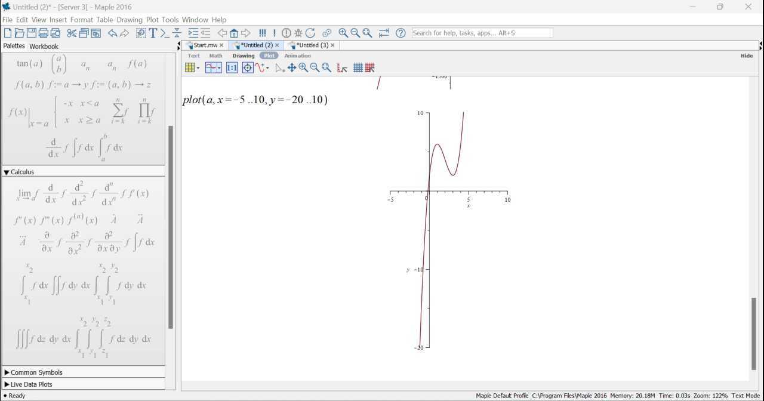Click the pan (move arrows) plot tool
Viewport: 764px width, 401px height.
(292, 68)
